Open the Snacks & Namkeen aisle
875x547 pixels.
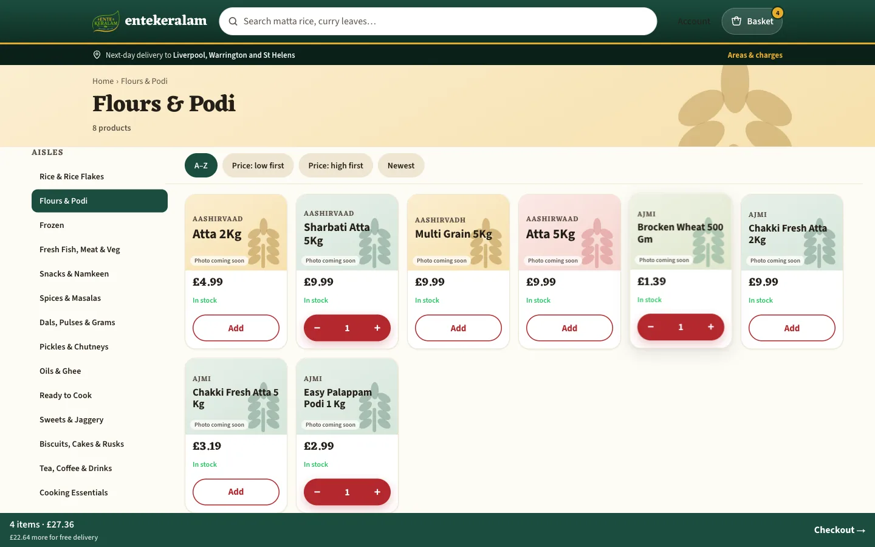click(x=100, y=273)
